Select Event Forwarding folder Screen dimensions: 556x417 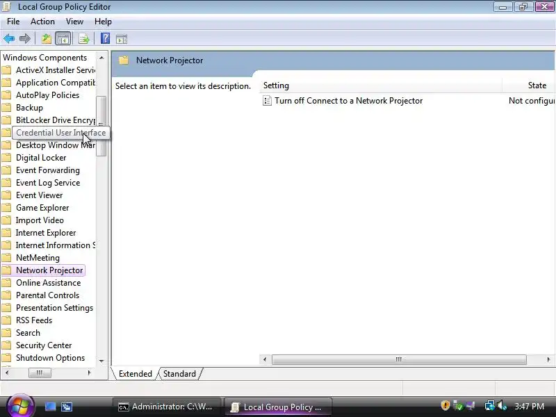pyautogui.click(x=48, y=170)
